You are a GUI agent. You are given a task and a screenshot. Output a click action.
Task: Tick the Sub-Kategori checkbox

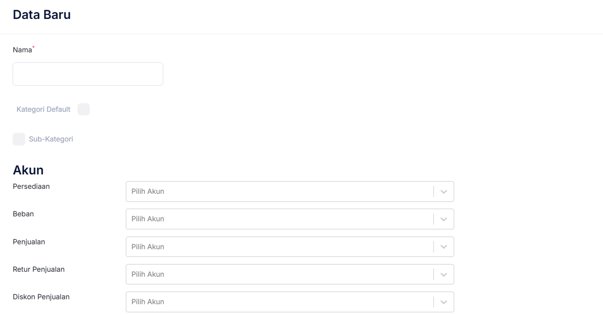coord(19,139)
